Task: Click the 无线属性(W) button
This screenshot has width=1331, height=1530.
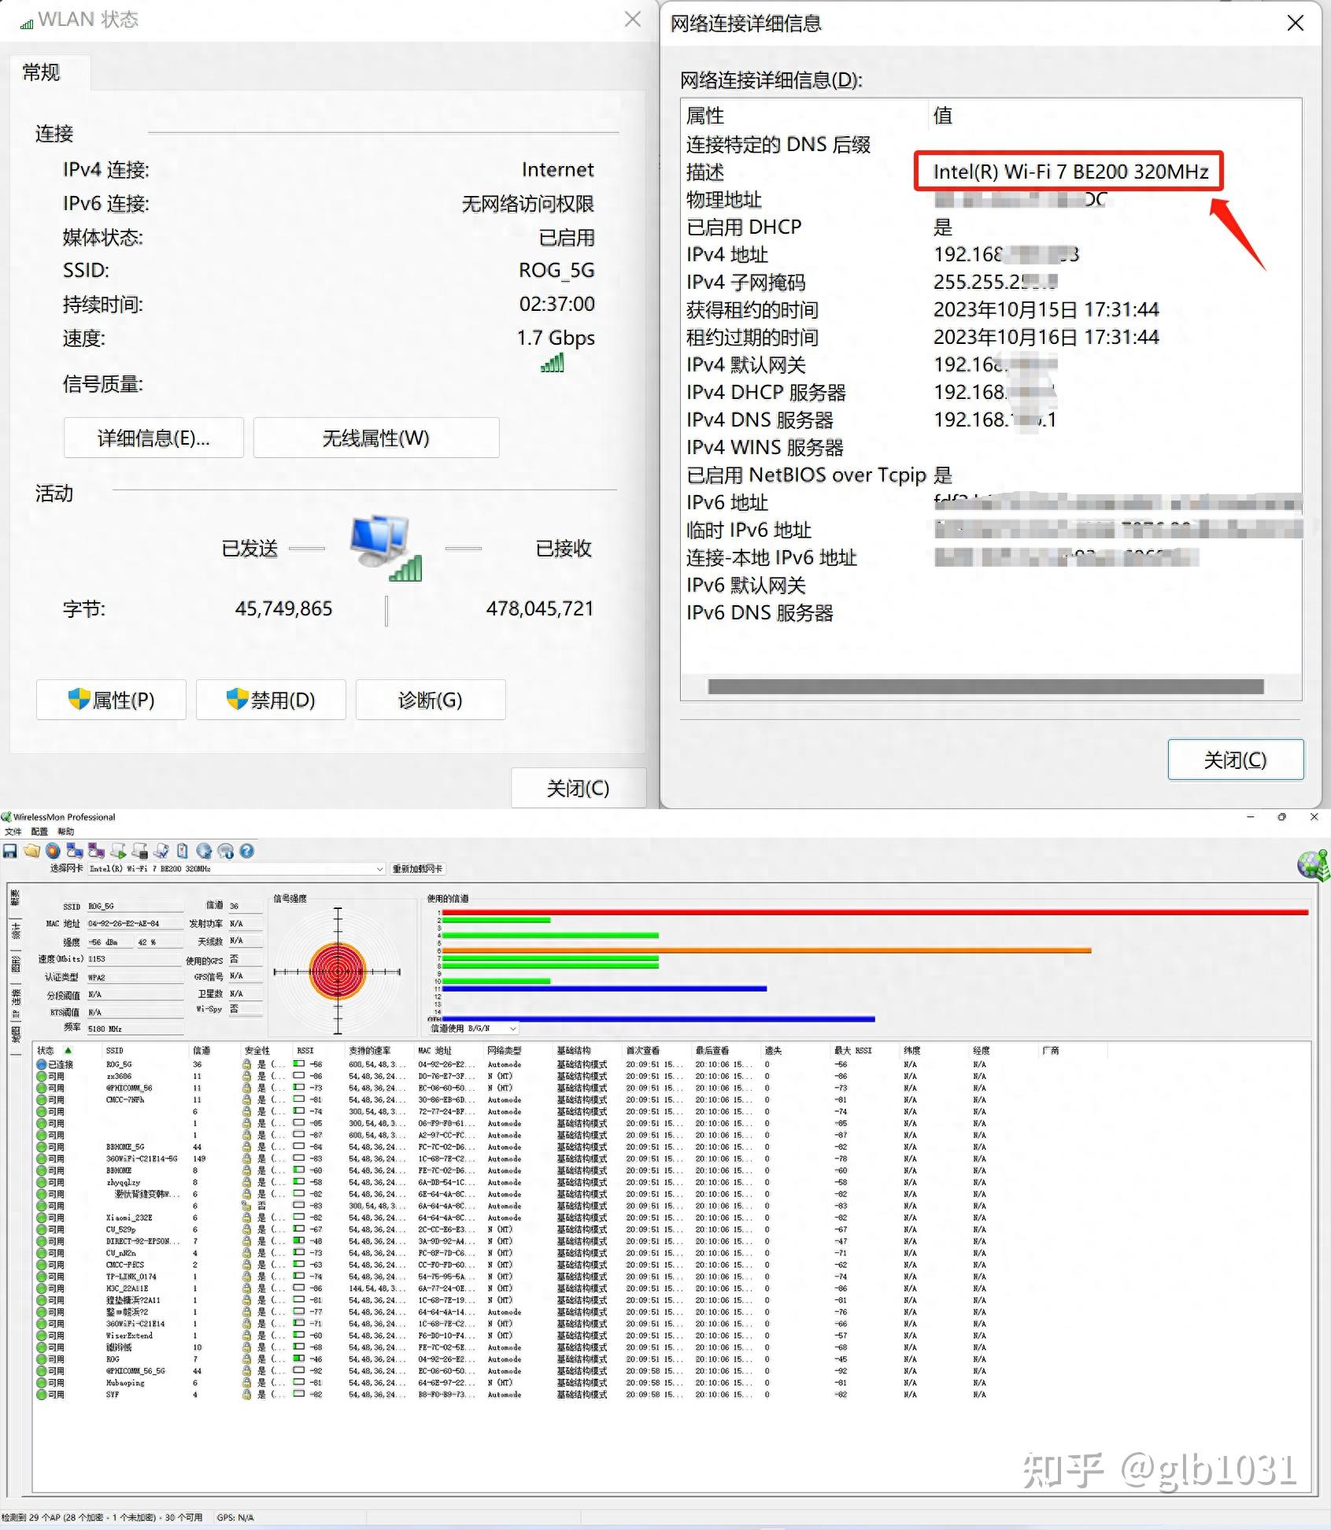Action: coord(376,438)
